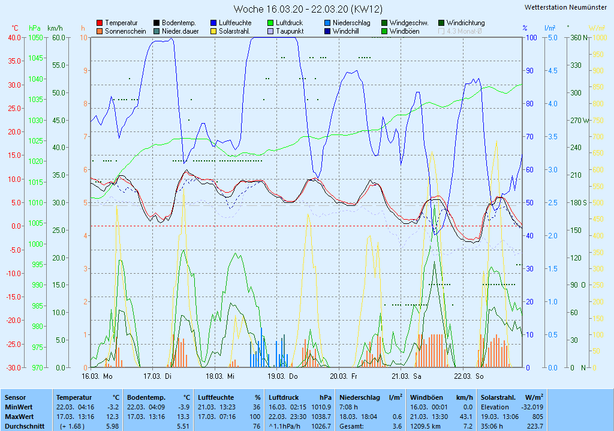Click the Bodentemp. minimum value -3.9
This screenshot has height=431, width=614.
coord(183,407)
